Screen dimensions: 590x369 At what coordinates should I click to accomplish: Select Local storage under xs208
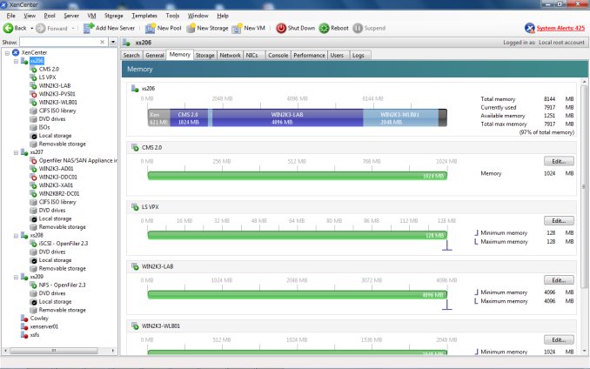[x=55, y=260]
